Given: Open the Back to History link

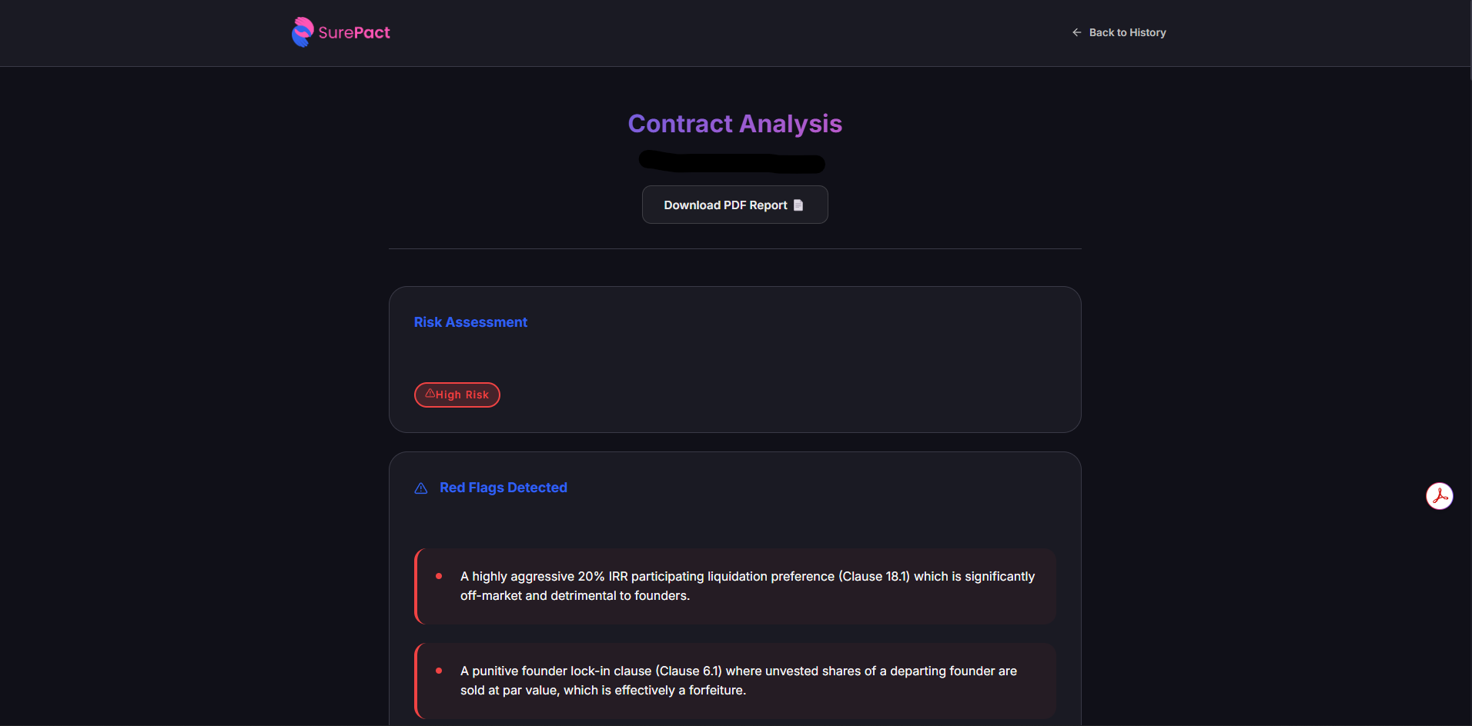Looking at the screenshot, I should 1127,32.
